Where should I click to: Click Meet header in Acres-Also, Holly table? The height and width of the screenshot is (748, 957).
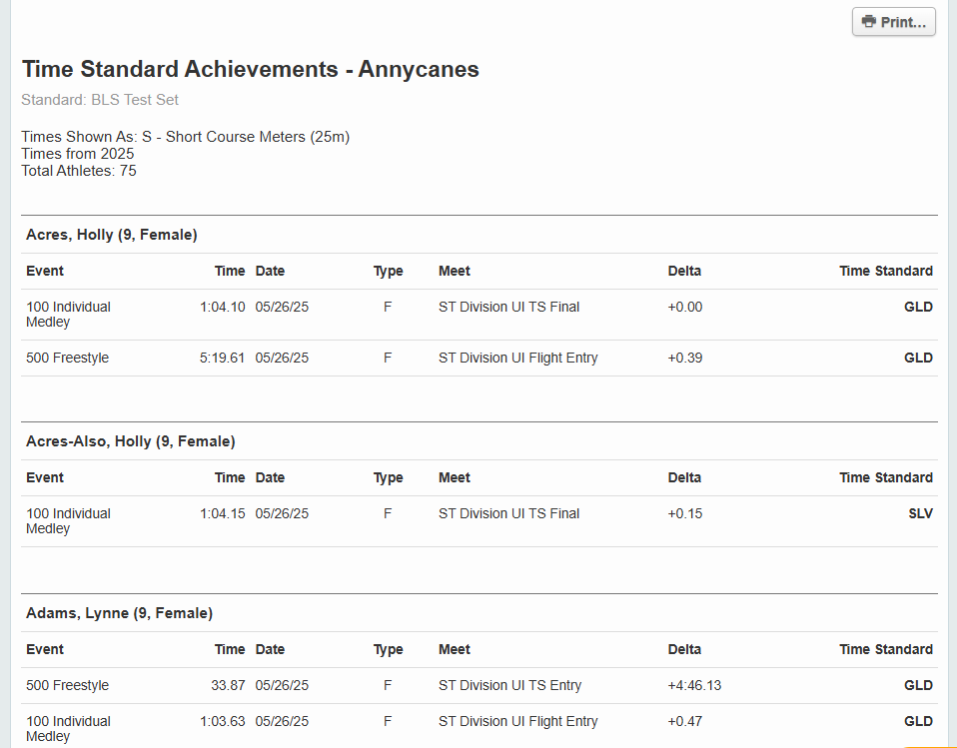(455, 477)
